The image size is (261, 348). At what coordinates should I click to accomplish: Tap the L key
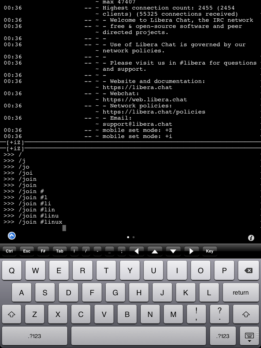209,292
